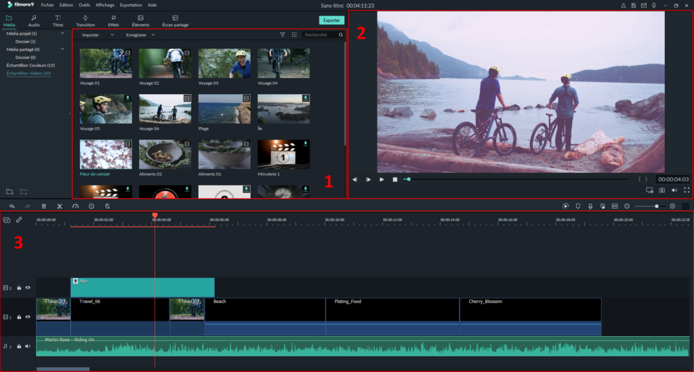
Task: Open the Affichage menu
Action: point(105,5)
